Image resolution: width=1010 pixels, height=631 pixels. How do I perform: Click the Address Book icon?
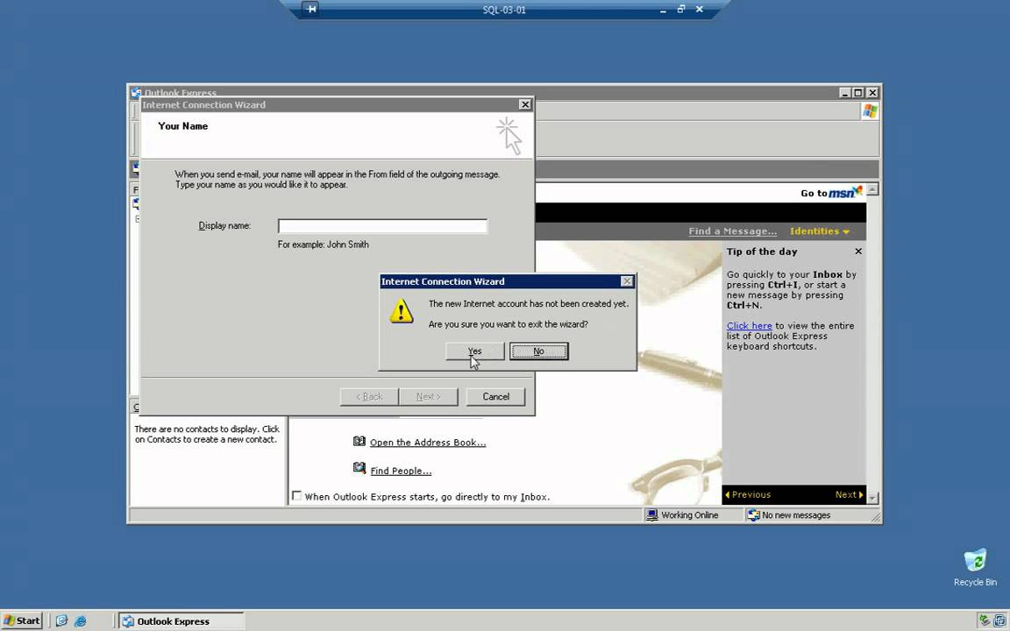pyautogui.click(x=359, y=441)
